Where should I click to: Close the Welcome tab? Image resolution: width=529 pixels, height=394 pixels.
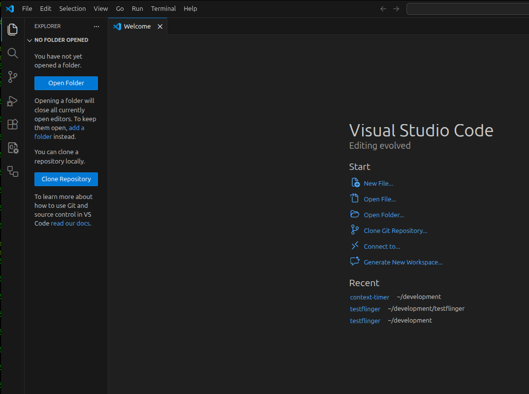160,27
